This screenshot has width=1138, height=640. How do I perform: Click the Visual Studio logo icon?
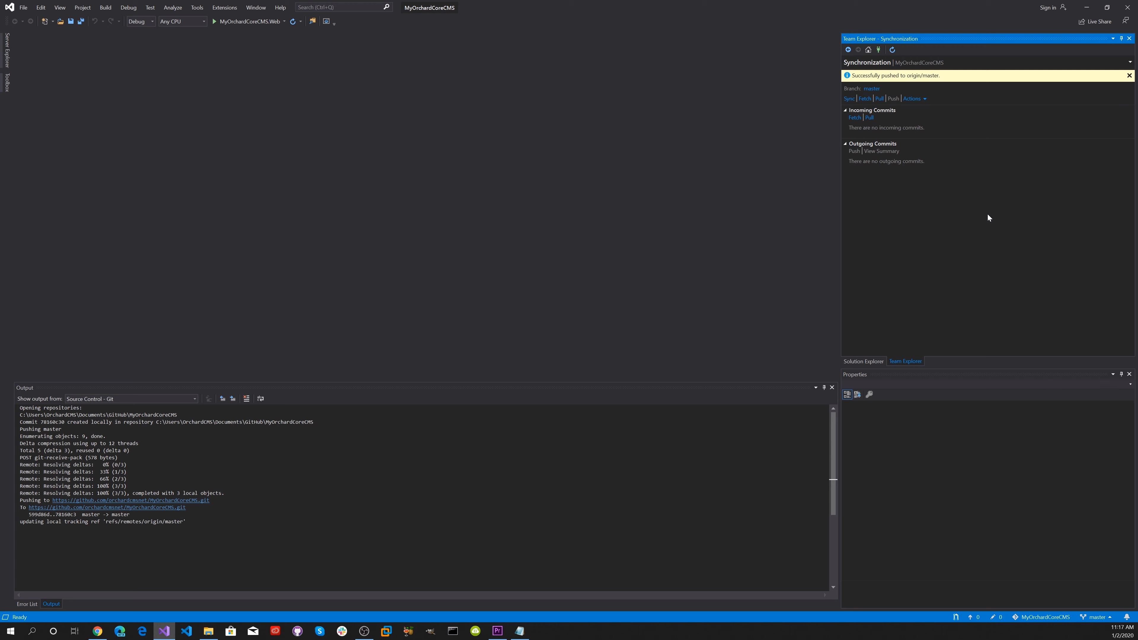9,7
